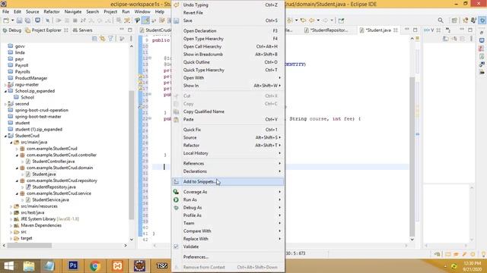Click the Coverage As icon in the context menu
Screen dimensions: 487x273
point(176,192)
